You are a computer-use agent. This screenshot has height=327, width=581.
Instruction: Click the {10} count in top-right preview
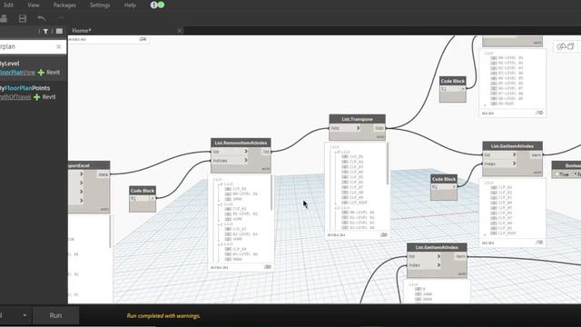coord(539,113)
